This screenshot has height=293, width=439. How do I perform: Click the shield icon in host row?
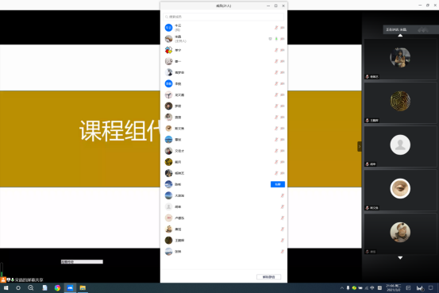pos(270,39)
